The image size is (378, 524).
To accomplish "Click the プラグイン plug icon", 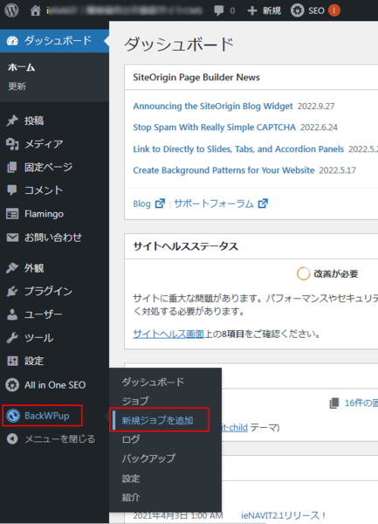I will [x=12, y=292].
